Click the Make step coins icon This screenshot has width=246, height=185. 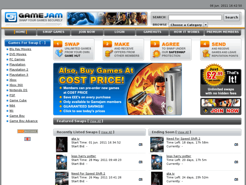coord(109,53)
